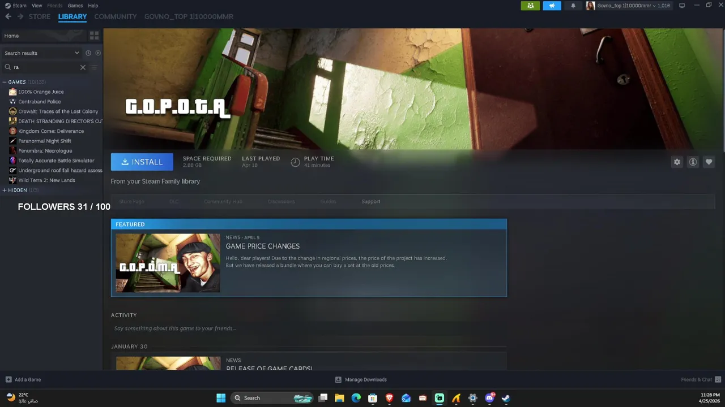Open the blue announcements megaphone icon
Viewport: 725px width, 407px height.
tap(552, 6)
